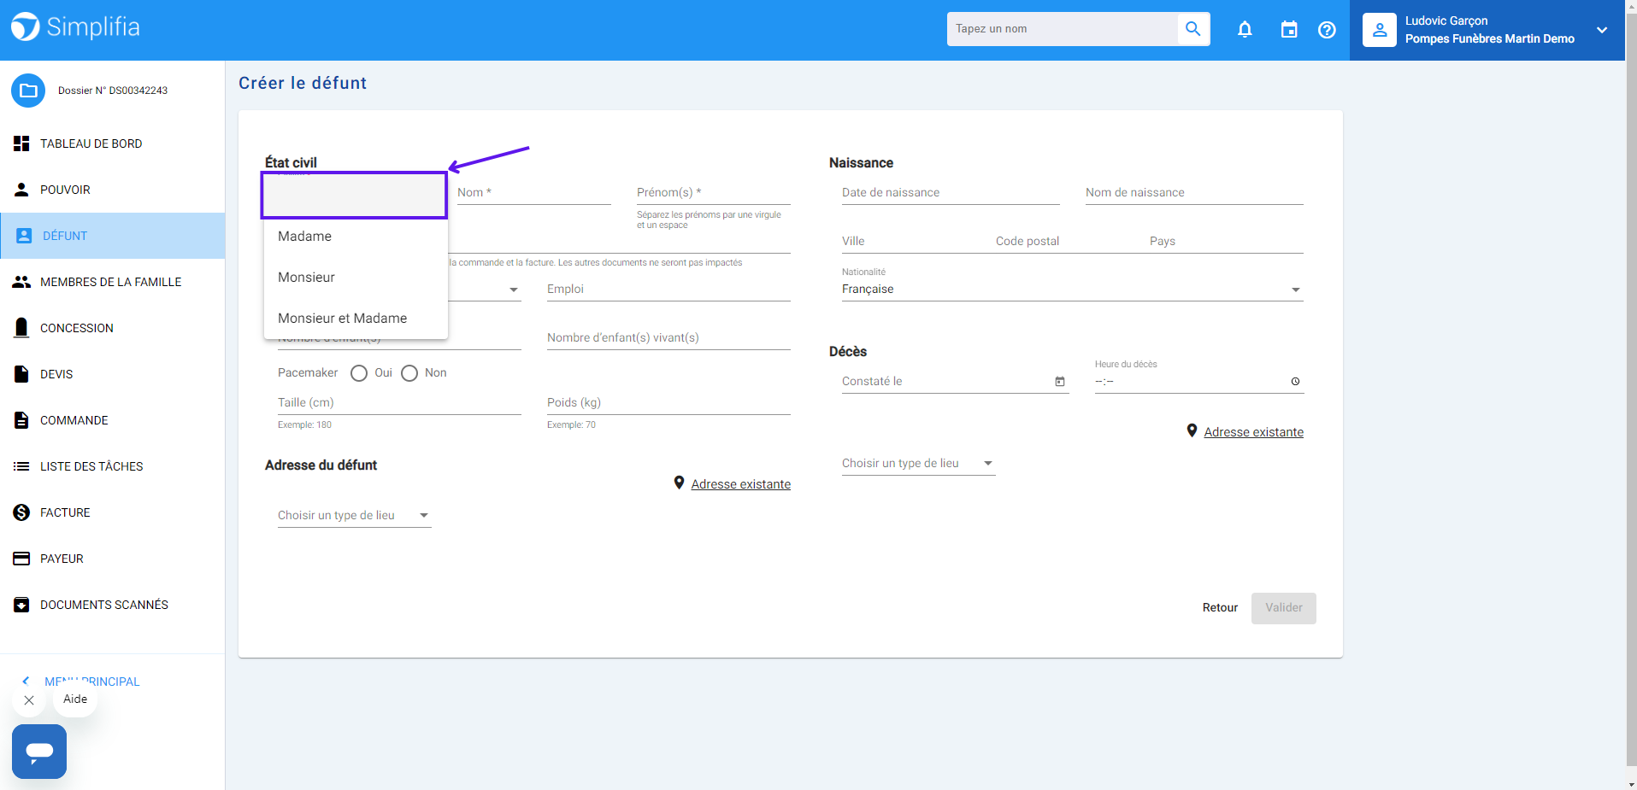Open the Concession menu item
The height and width of the screenshot is (790, 1637).
click(112, 328)
